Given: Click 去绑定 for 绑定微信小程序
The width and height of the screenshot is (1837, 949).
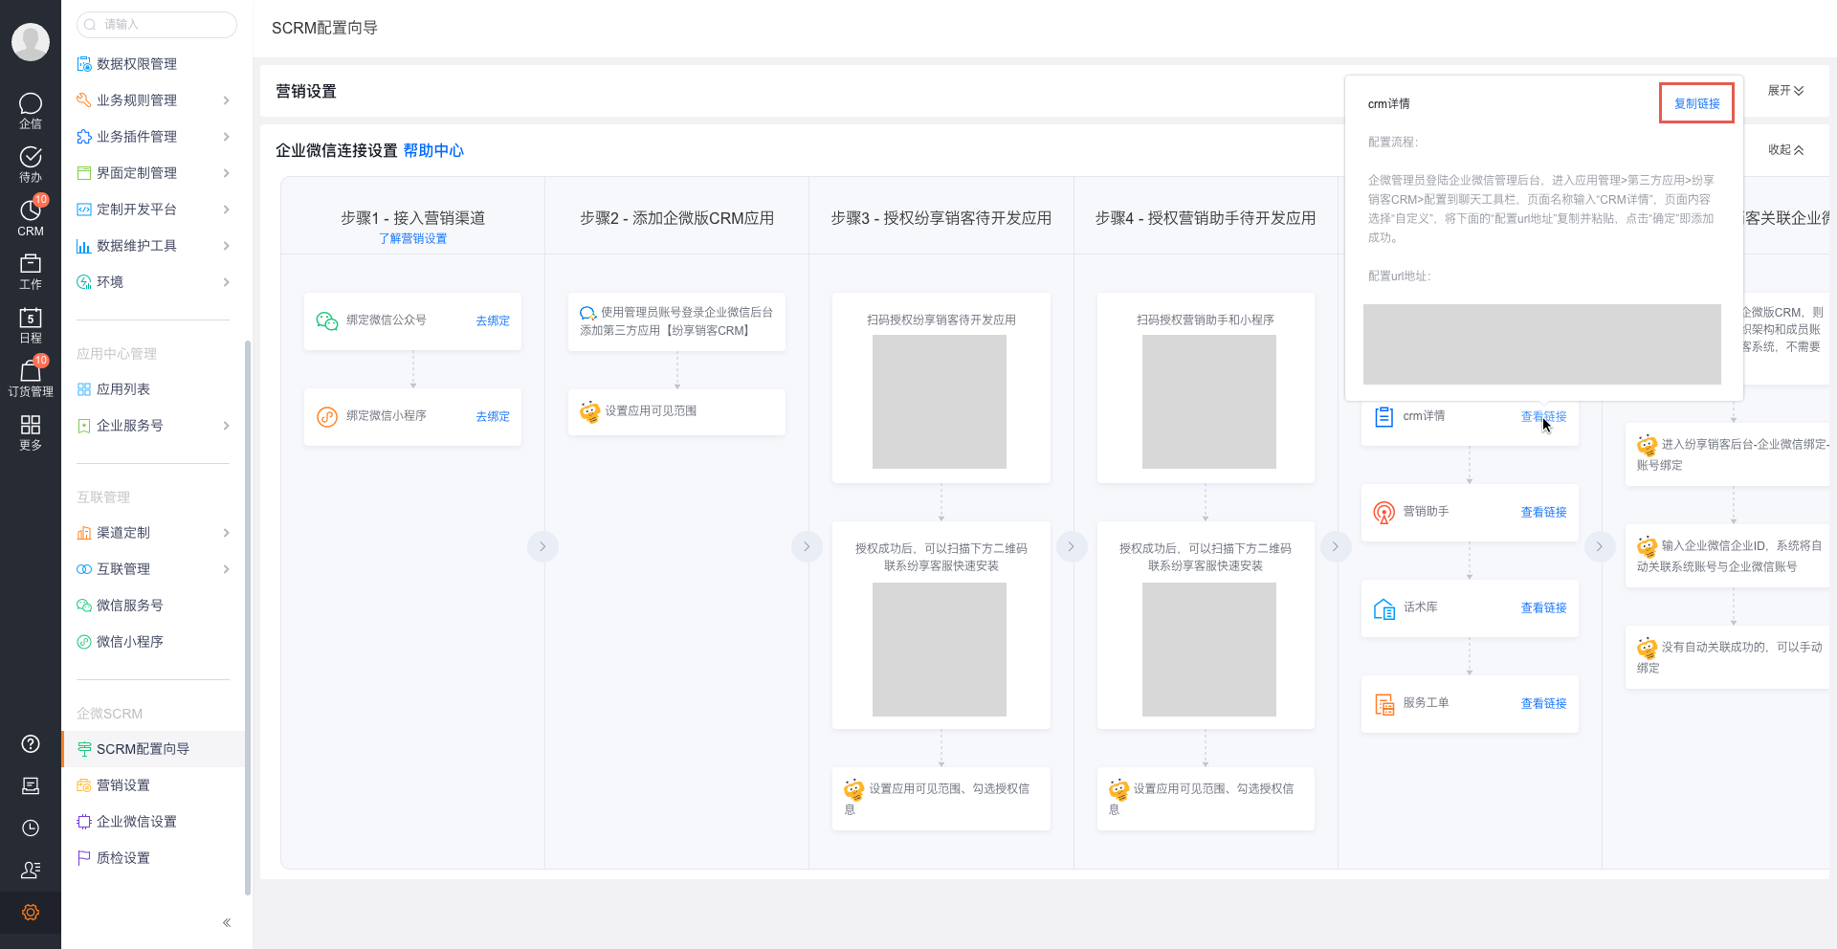Looking at the screenshot, I should tap(493, 416).
